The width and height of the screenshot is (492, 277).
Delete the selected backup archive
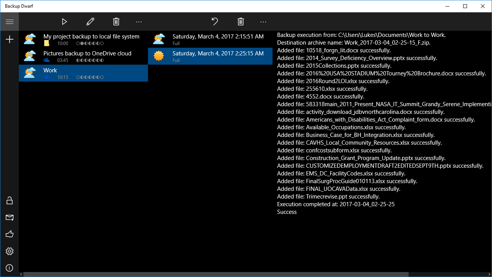pyautogui.click(x=241, y=22)
